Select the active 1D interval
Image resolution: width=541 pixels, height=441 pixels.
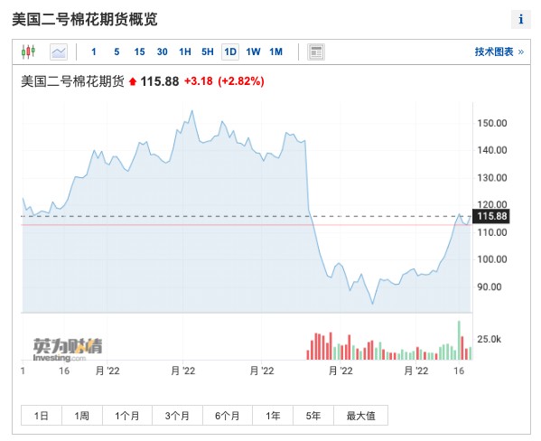[230, 52]
